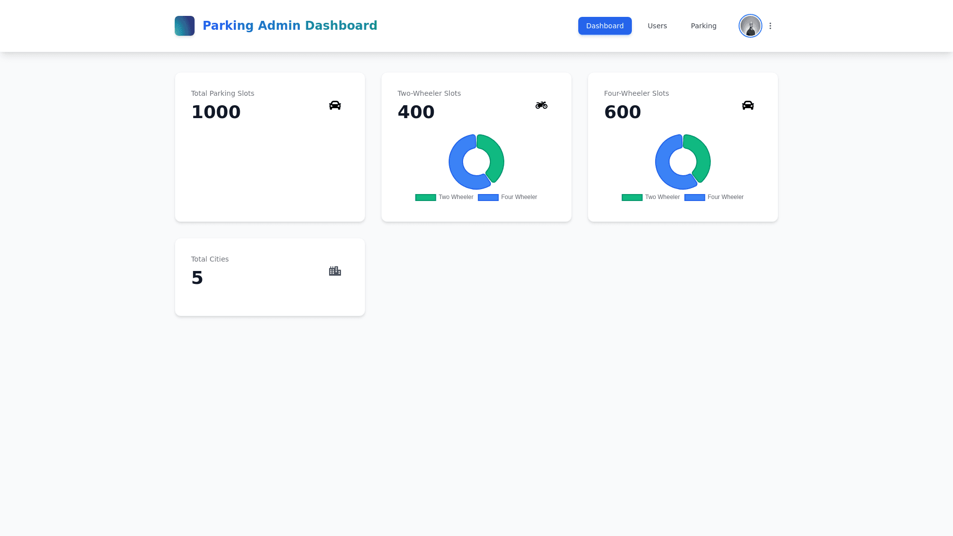This screenshot has height=536, width=953.
Task: Click the 1000 total parking slots number
Action: click(216, 112)
